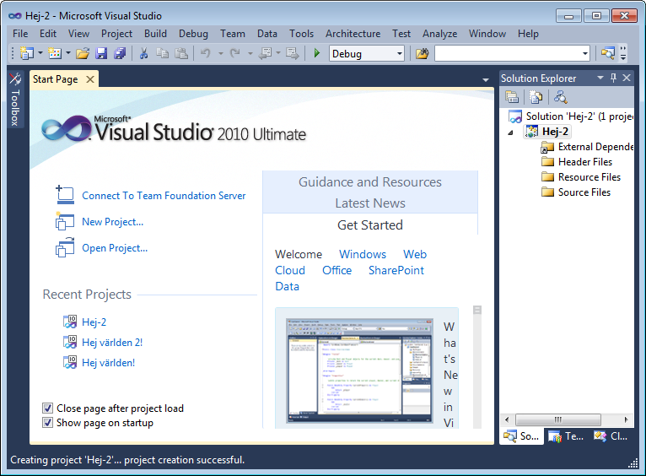Open the Redo history dropdown arrow
The height and width of the screenshot is (476, 646).
tap(250, 53)
